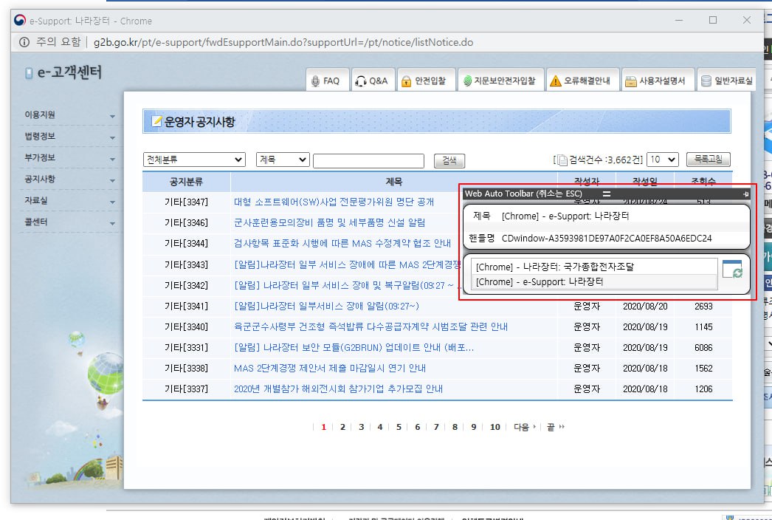Go to page 2 of notices
The height and width of the screenshot is (520, 772).
[342, 428]
